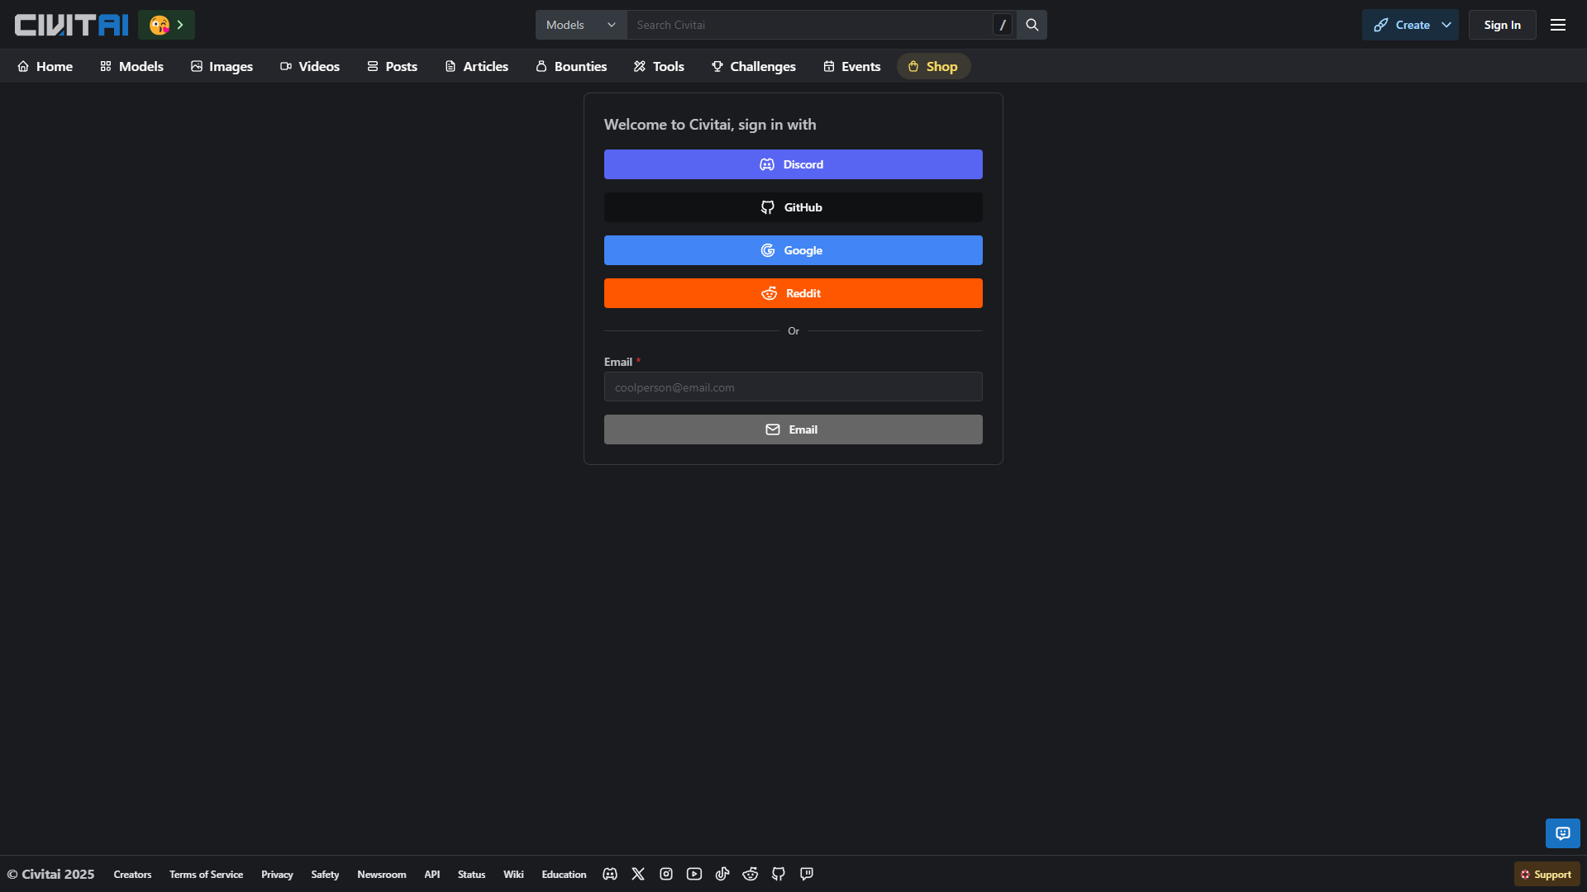This screenshot has height=892, width=1587.
Task: Open Instagram icon in footer
Action: point(666,874)
